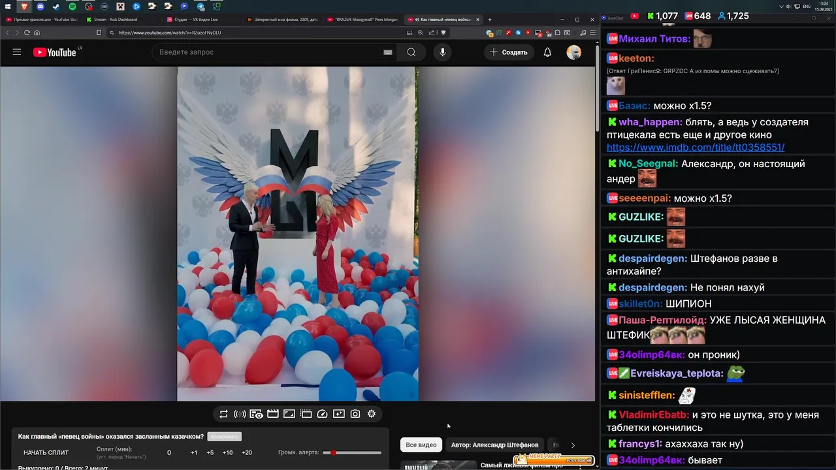
Task: Open Discord from the taskbar
Action: (x=40, y=7)
